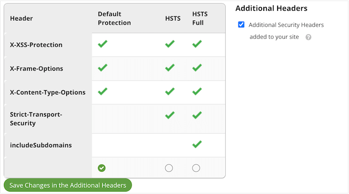Screen dimensions: 349x194
Task: Click the 'HSTS' column heading
Action: tap(173, 18)
